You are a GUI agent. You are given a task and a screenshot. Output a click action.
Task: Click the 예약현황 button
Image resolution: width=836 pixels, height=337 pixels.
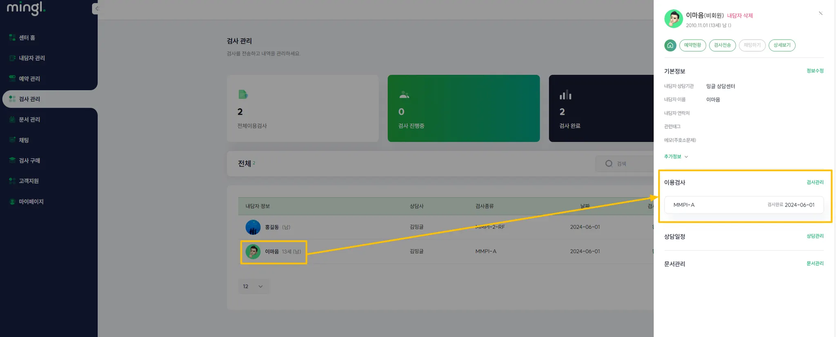click(692, 45)
